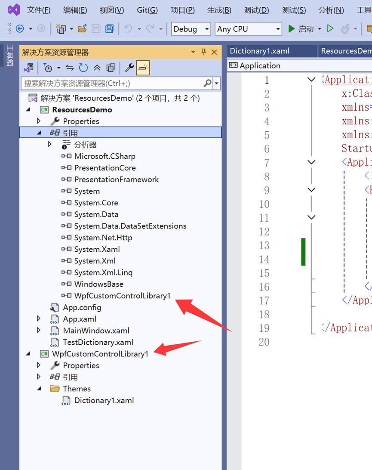Create a new project via toolbar icon
Viewport: 372px width, 470px height.
pyautogui.click(x=61, y=29)
